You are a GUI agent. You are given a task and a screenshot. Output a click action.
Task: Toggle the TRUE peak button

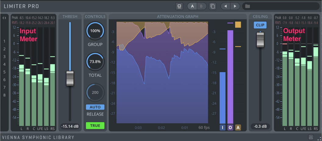pos(95,126)
